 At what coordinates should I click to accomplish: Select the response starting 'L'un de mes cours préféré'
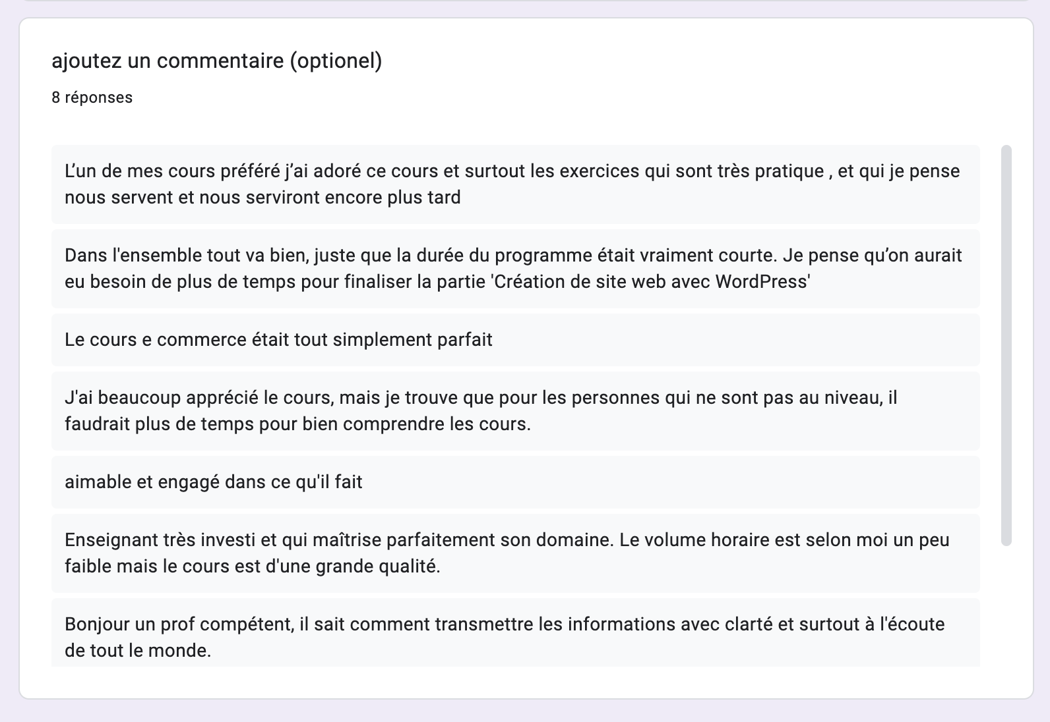(x=516, y=184)
